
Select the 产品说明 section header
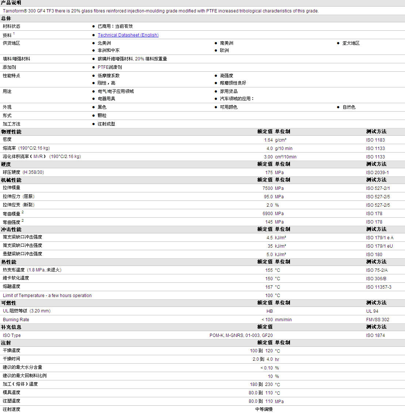point(11,3)
